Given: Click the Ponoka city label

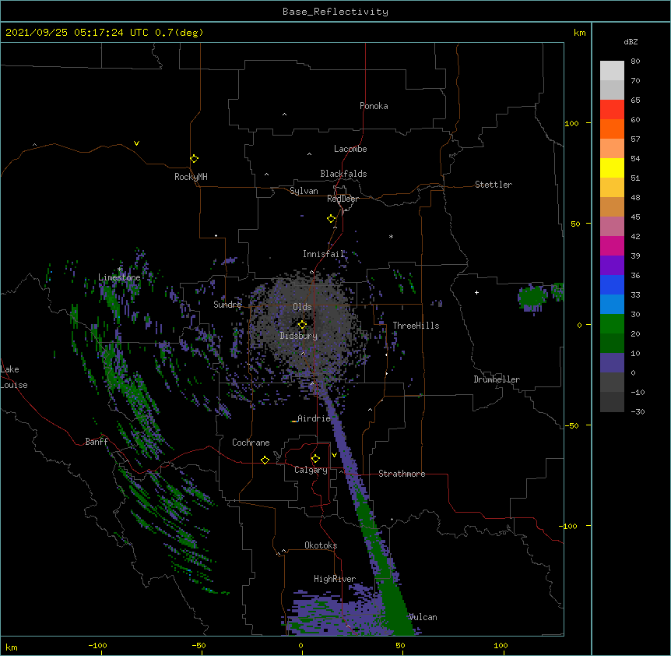Looking at the screenshot, I should pyautogui.click(x=374, y=106).
